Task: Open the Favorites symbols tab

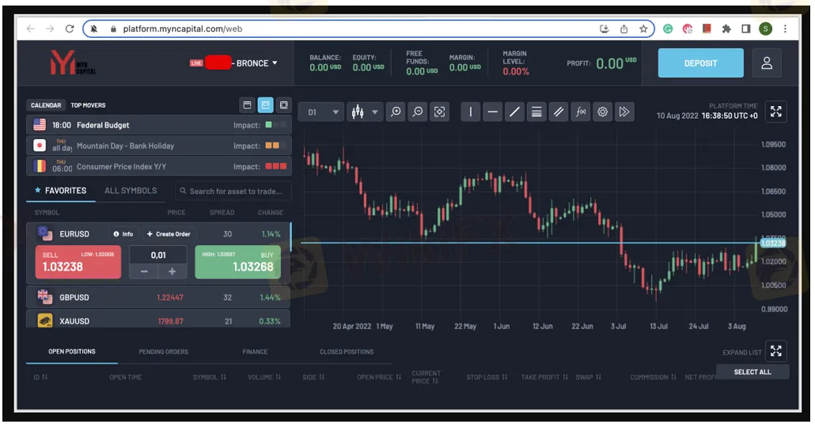Action: click(60, 191)
